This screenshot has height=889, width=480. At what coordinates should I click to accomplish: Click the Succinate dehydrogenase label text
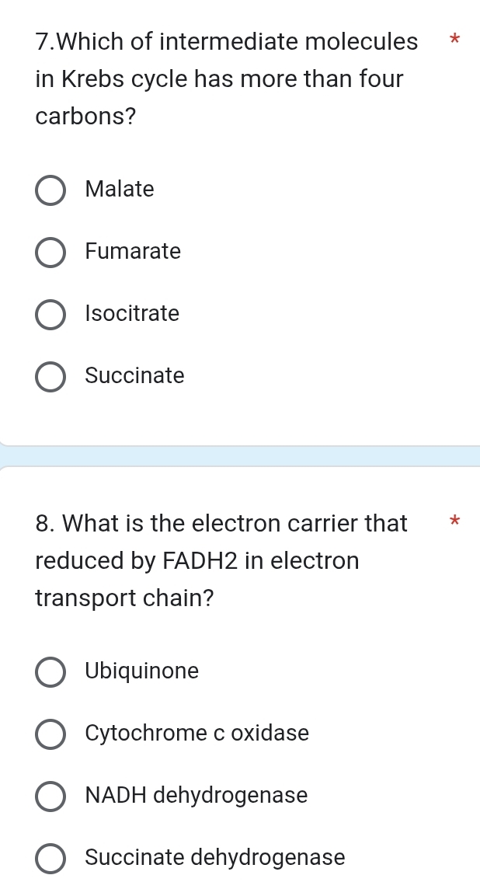coord(215,857)
